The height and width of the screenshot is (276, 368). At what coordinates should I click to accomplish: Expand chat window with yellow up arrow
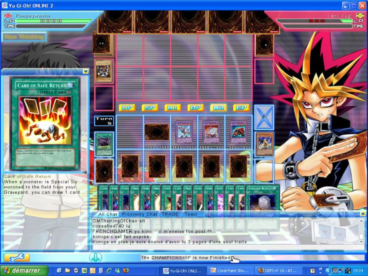363,213
